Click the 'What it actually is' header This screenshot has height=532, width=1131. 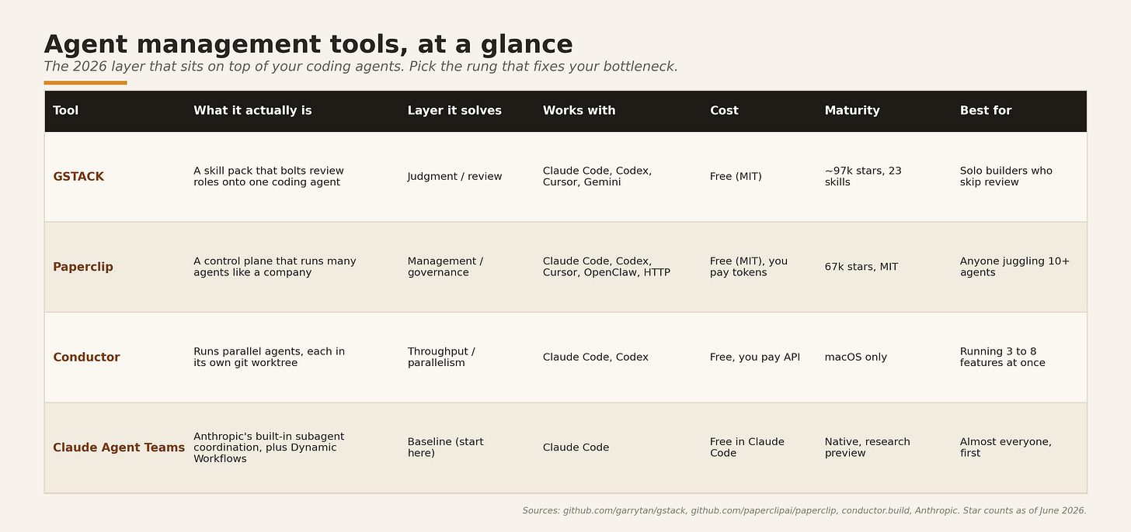coord(252,111)
